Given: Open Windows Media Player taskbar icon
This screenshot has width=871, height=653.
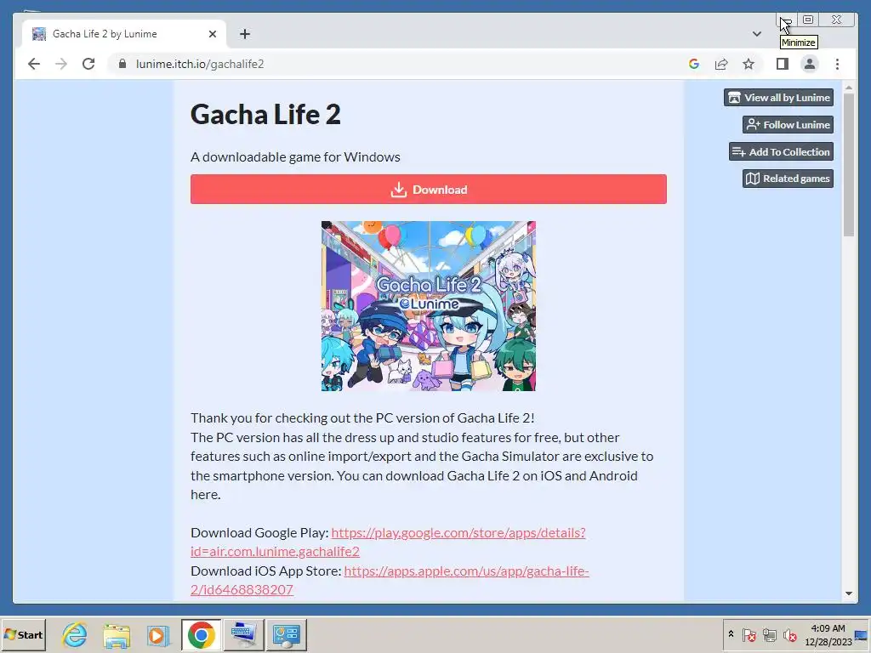Looking at the screenshot, I should point(158,634).
